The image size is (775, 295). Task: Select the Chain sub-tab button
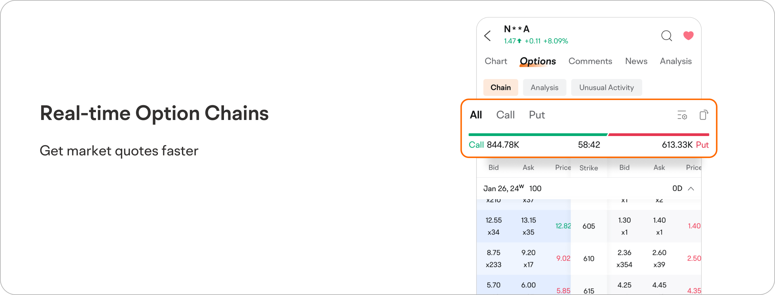coord(500,88)
